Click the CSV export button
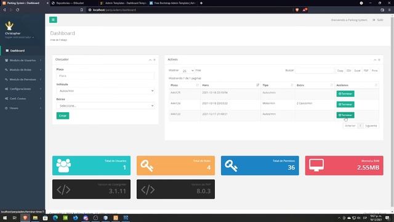 349,71
